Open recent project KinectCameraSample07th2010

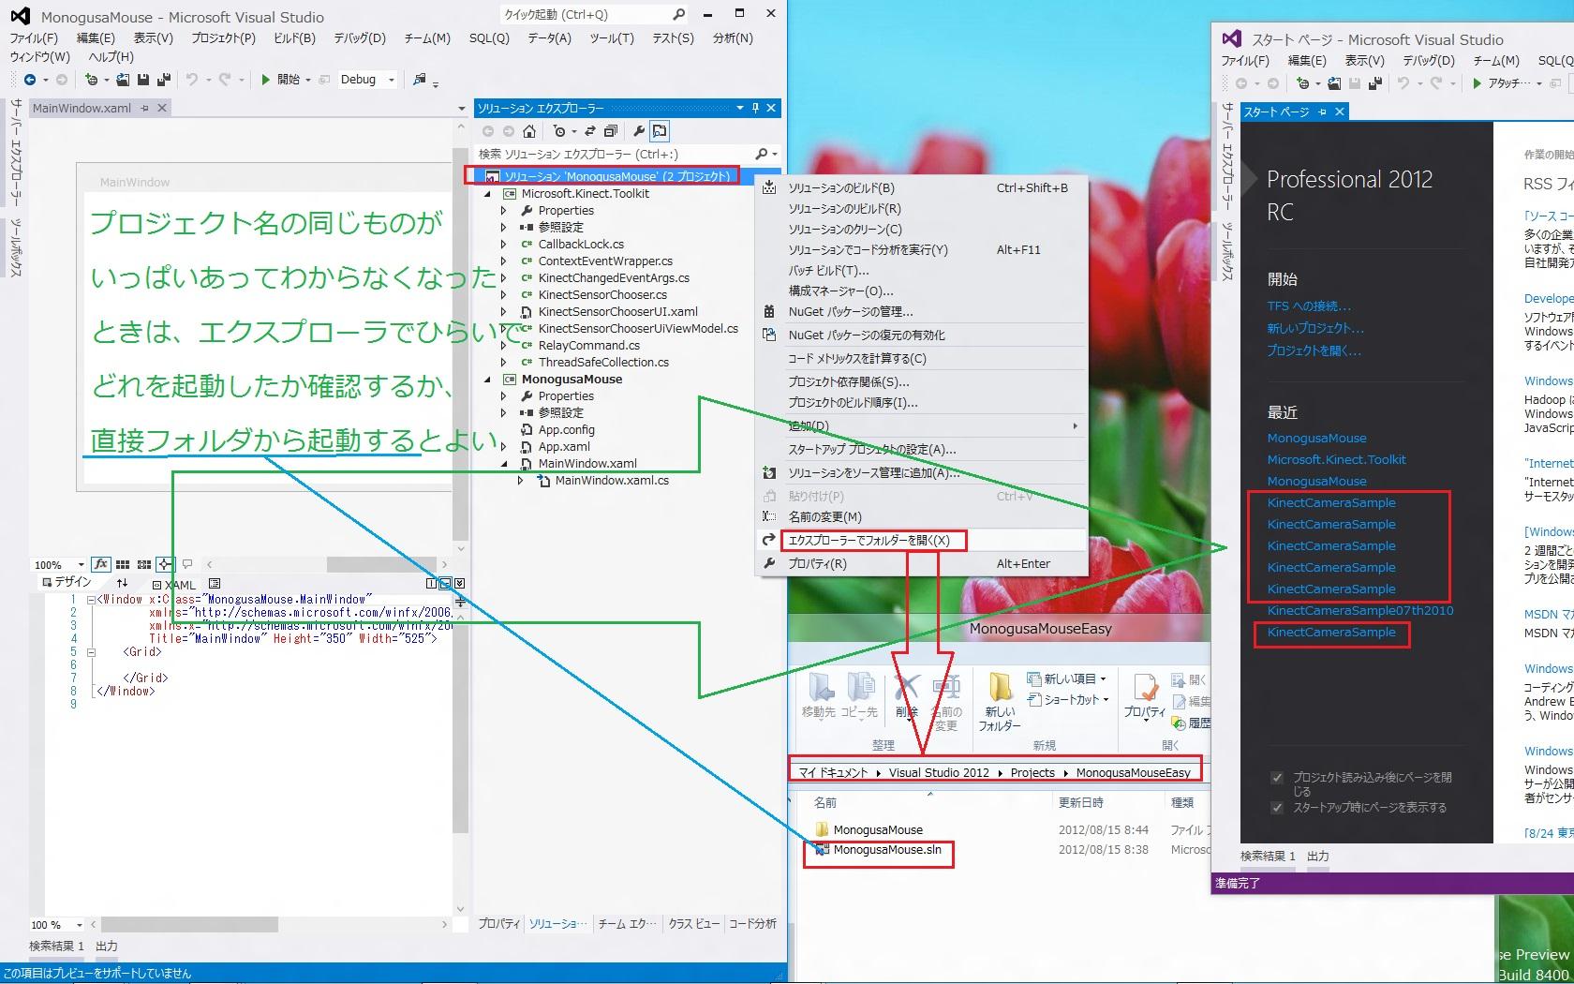click(1360, 611)
